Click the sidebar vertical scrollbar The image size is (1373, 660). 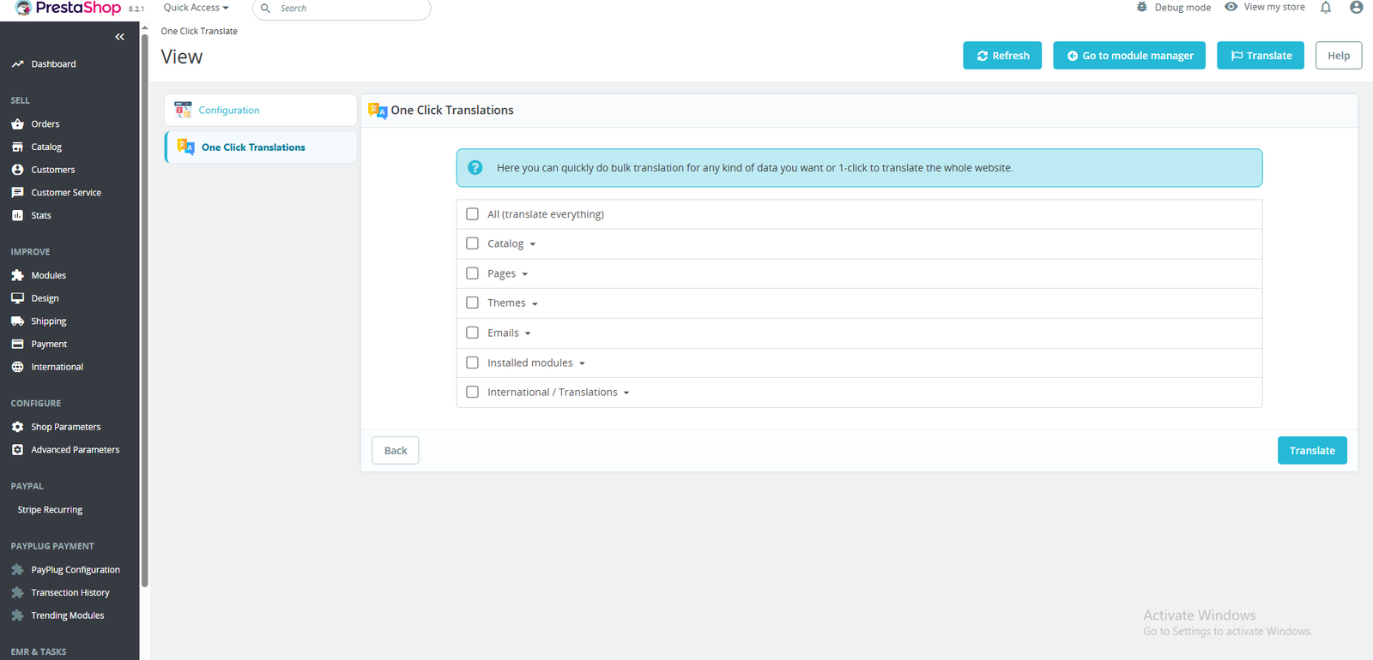(x=144, y=309)
